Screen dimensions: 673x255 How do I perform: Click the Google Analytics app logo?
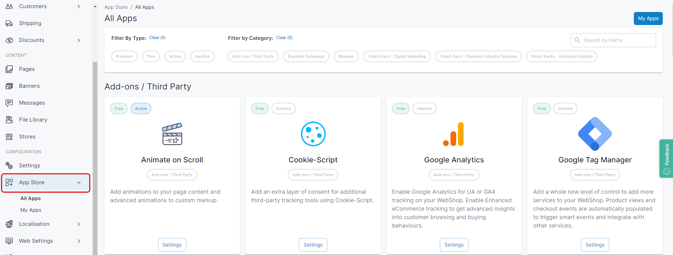point(454,134)
